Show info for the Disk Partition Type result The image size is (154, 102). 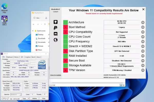143,51
